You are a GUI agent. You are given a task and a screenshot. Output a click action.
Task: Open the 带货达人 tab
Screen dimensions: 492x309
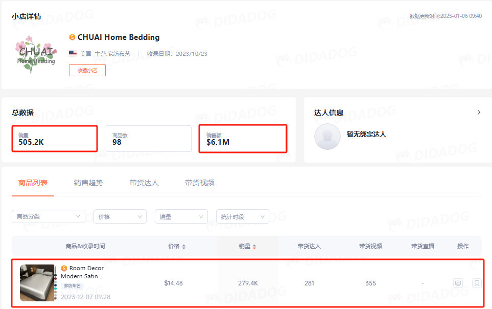(144, 183)
